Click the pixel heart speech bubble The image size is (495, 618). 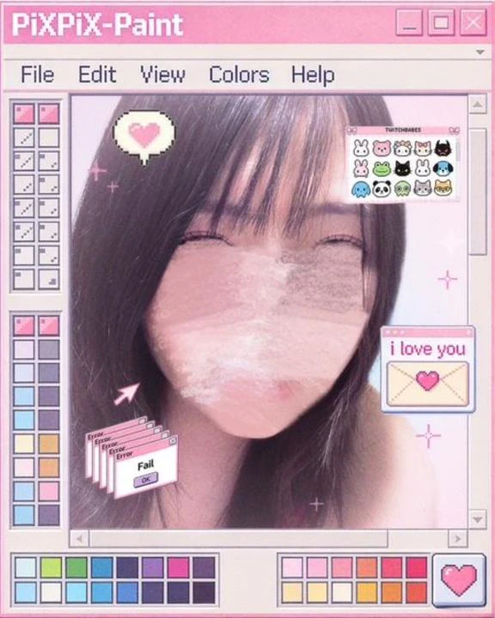pyautogui.click(x=144, y=136)
